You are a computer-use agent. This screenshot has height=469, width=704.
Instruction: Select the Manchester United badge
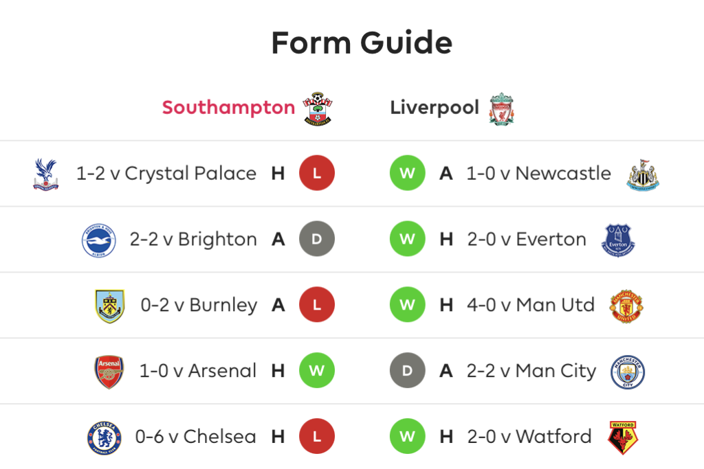pos(626,306)
